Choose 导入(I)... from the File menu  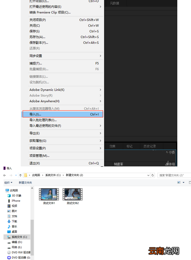click(x=63, y=114)
